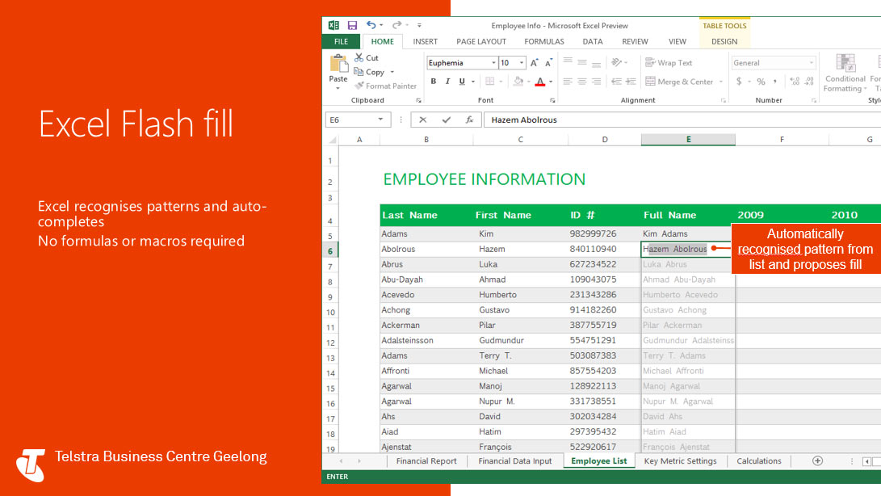Screen dimensions: 881x496
Task: Toggle Italic formatting
Action: point(448,82)
